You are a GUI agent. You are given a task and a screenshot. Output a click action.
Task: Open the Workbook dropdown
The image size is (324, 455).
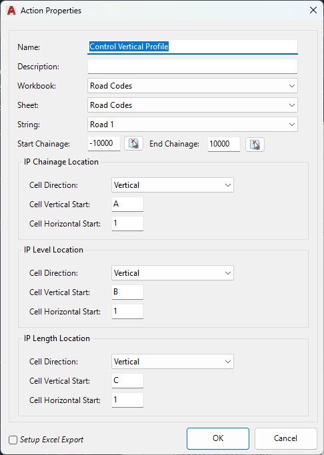193,86
